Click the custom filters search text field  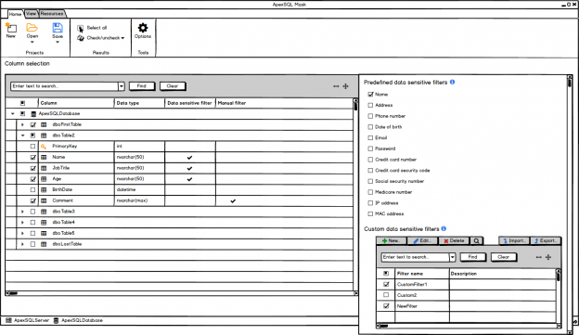tap(416, 257)
